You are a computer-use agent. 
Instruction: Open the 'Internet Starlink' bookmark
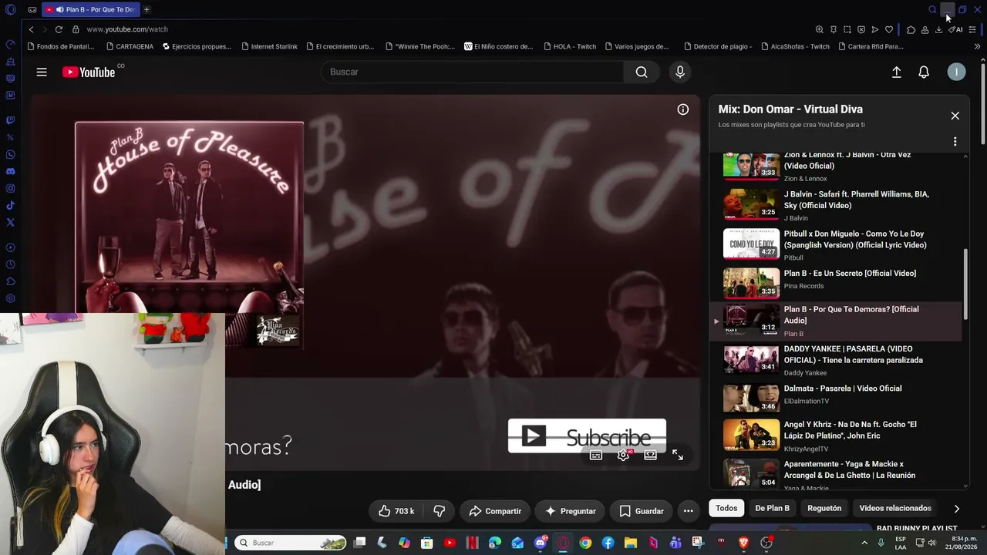pos(269,46)
